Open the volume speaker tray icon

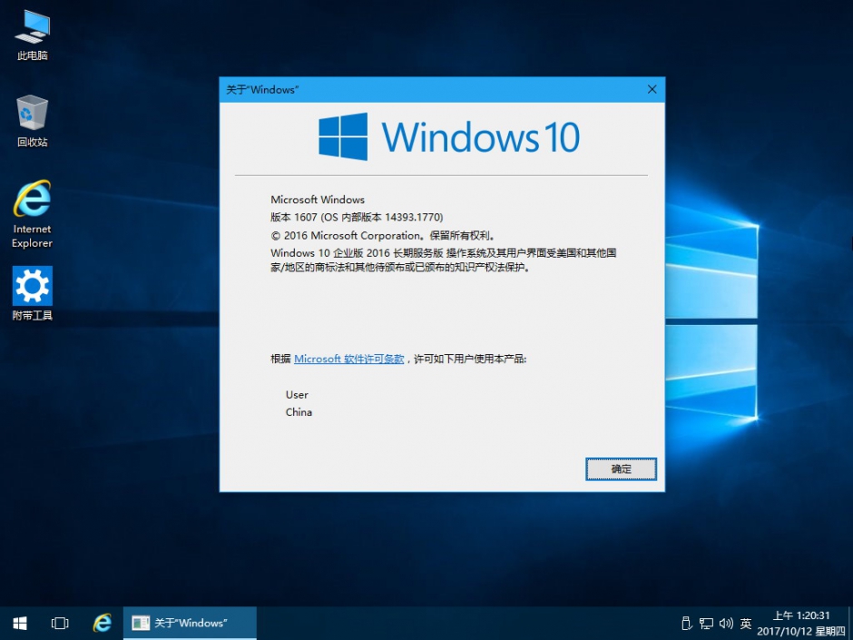[x=726, y=623]
